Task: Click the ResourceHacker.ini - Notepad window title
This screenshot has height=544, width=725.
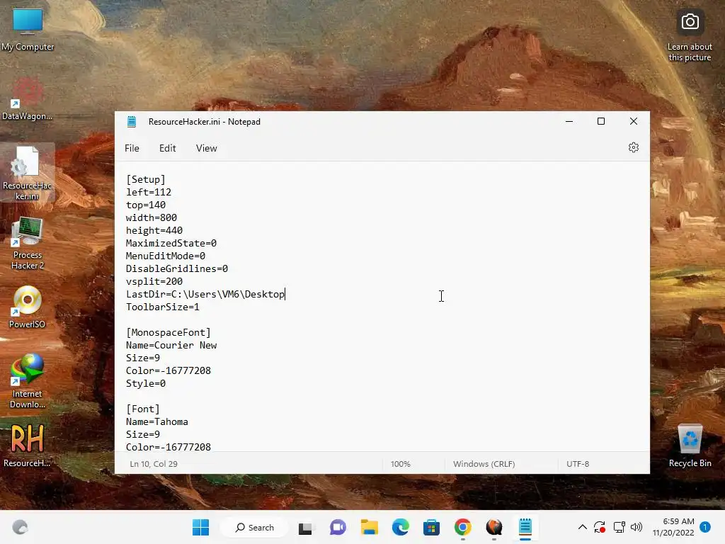Action: pyautogui.click(x=205, y=122)
